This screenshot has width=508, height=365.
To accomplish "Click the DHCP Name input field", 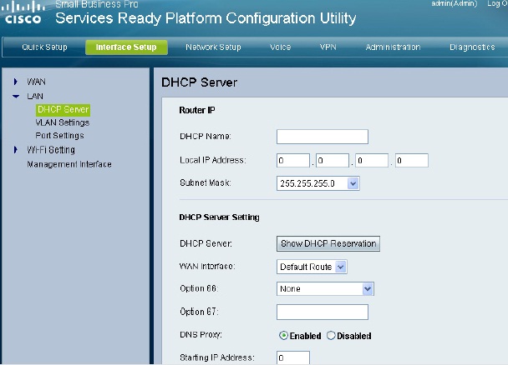I will 323,137.
